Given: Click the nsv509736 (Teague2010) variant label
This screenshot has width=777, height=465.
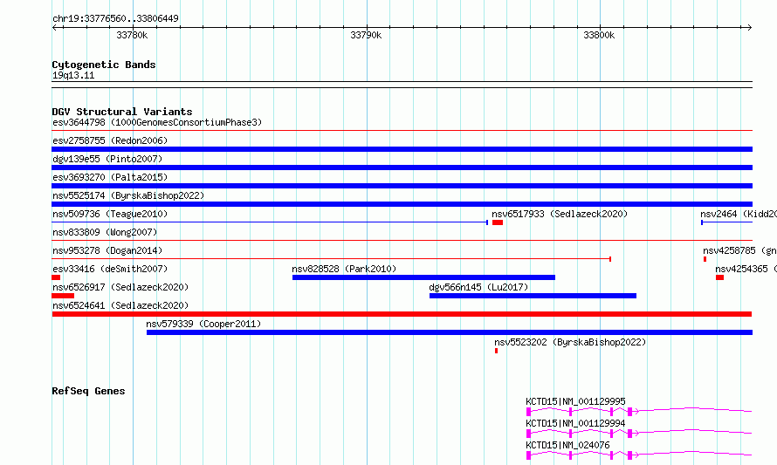Looking at the screenshot, I should 110,214.
